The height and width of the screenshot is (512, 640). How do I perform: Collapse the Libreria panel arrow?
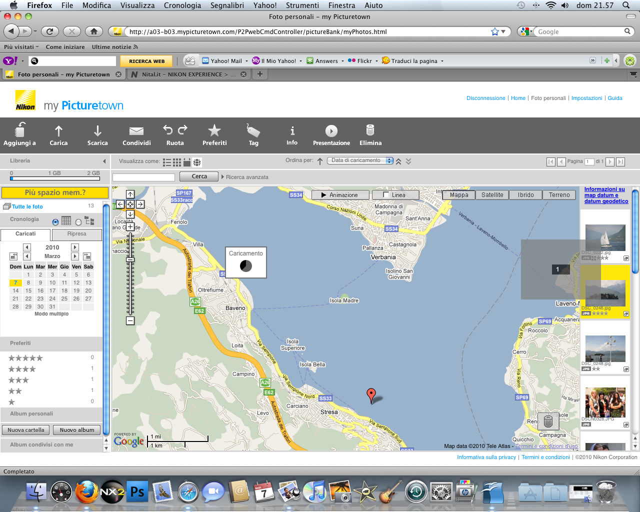coord(104,161)
